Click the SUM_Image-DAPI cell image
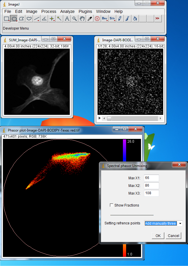 coord(37,82)
